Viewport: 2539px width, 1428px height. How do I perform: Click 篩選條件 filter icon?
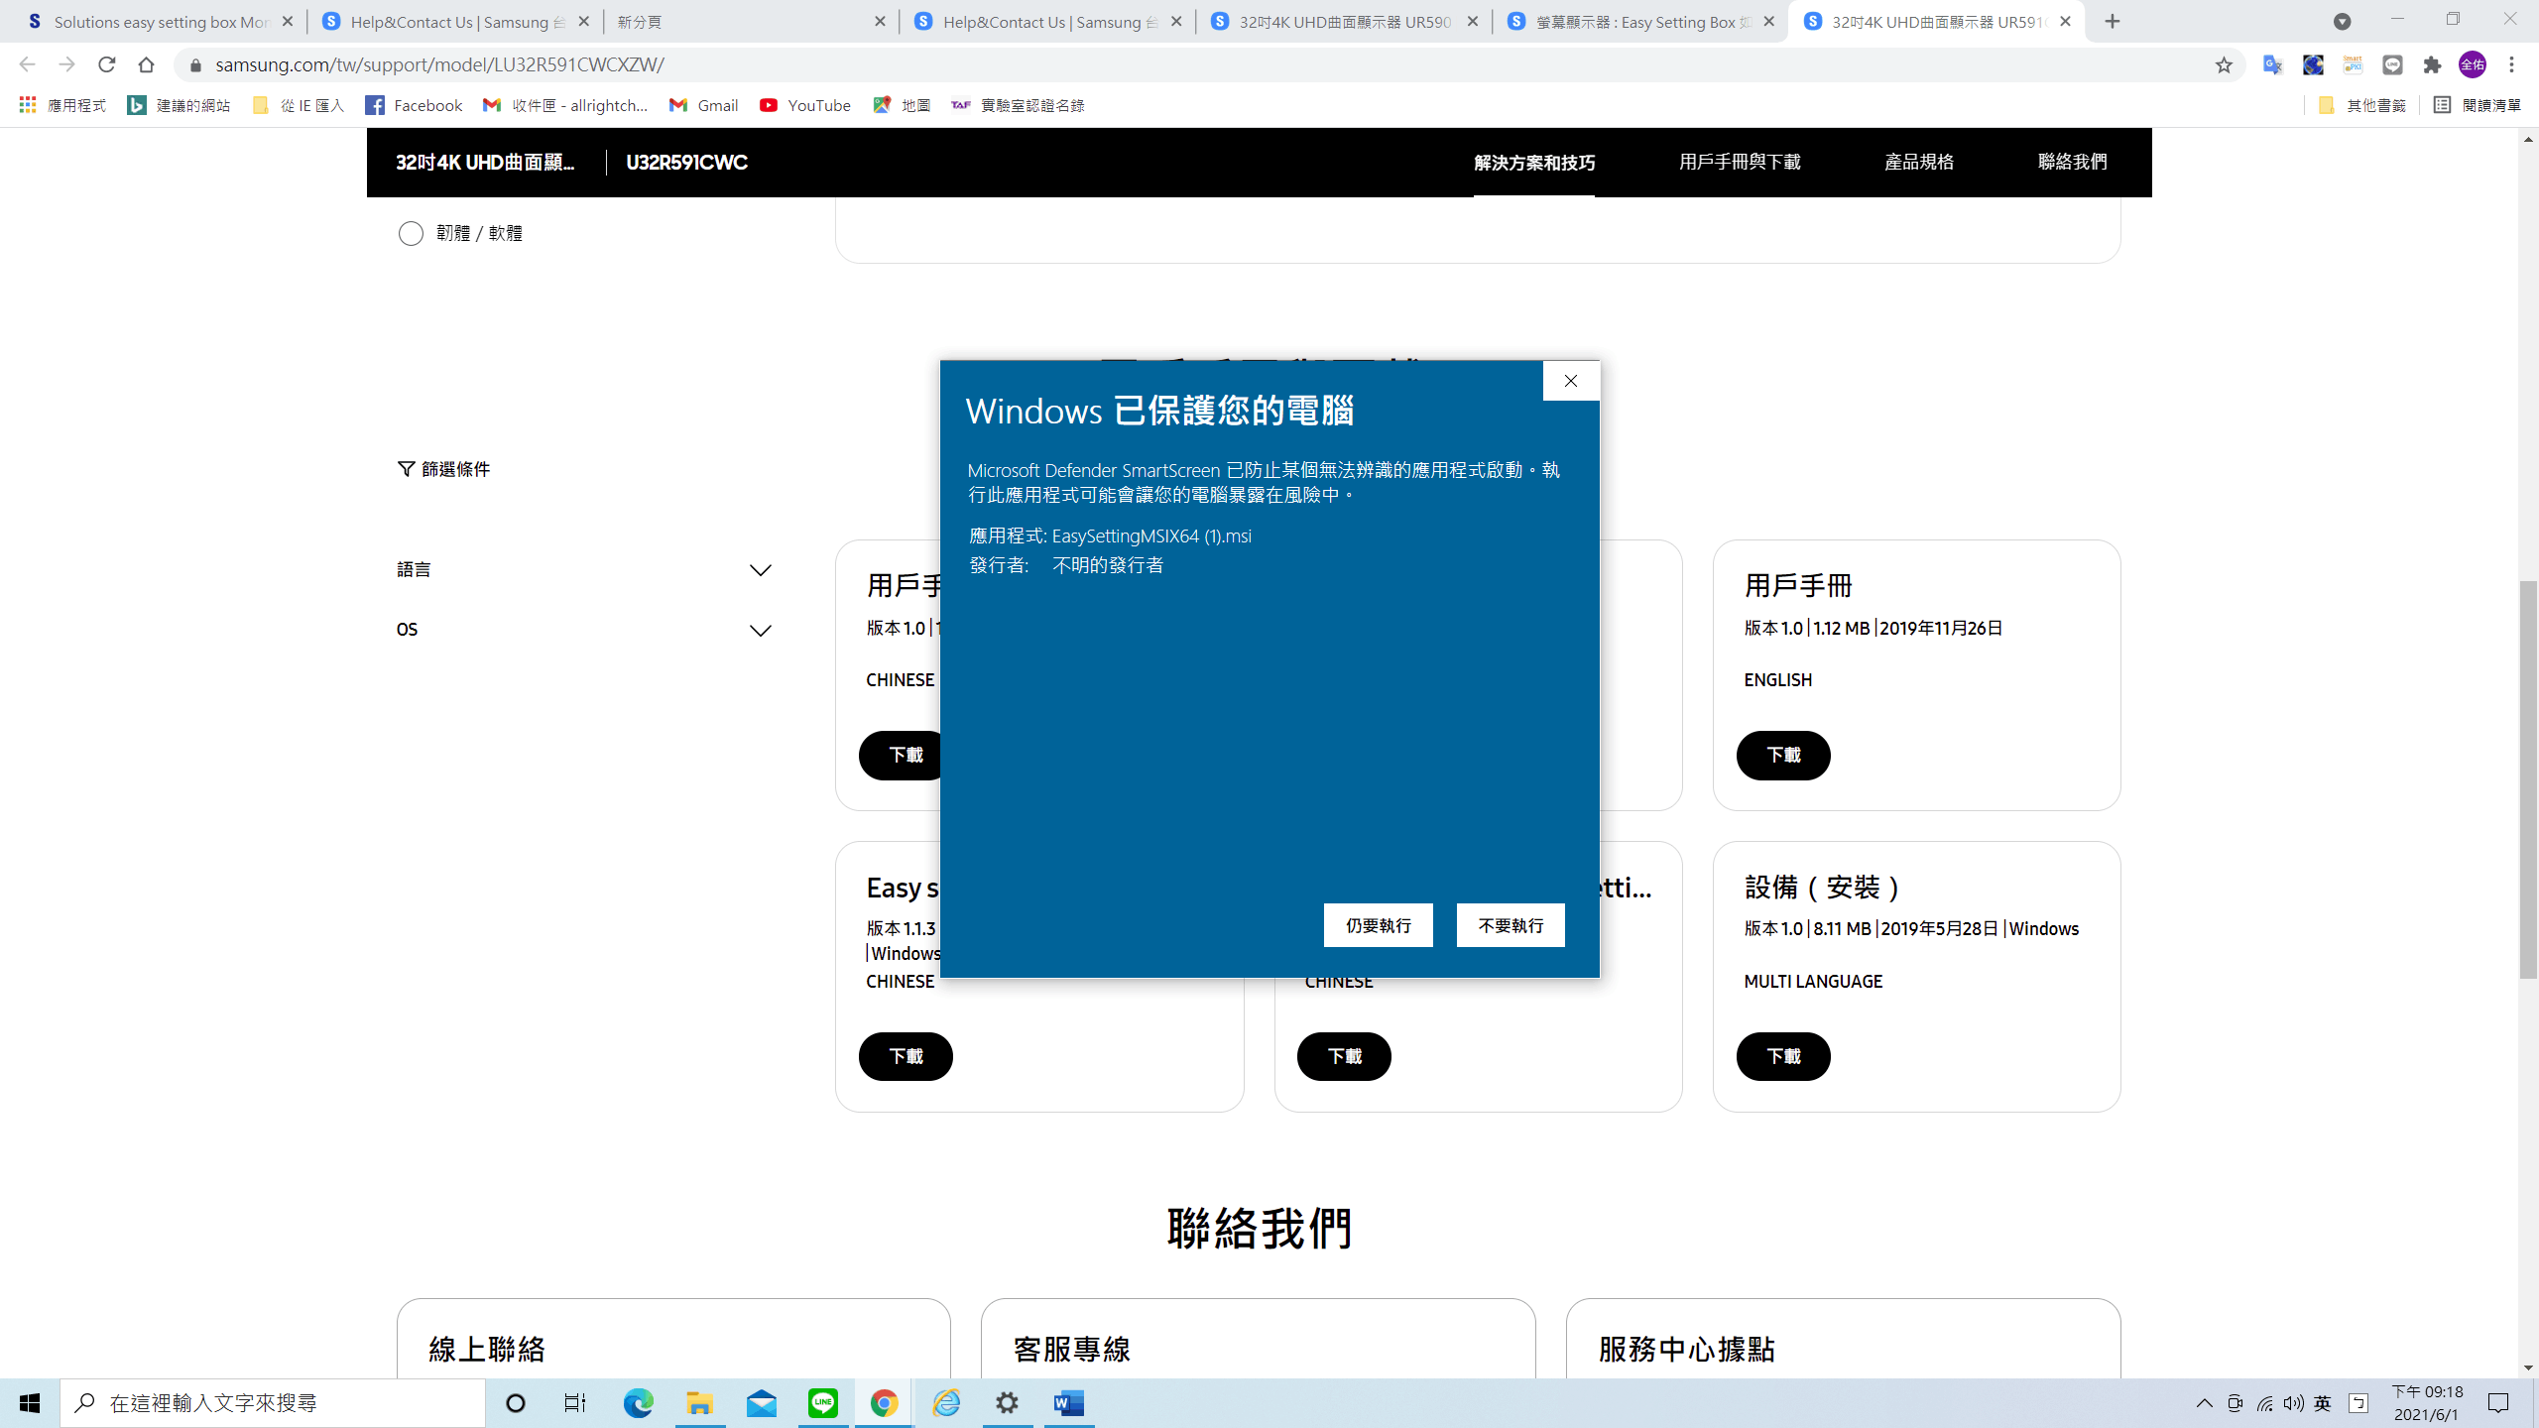tap(406, 468)
